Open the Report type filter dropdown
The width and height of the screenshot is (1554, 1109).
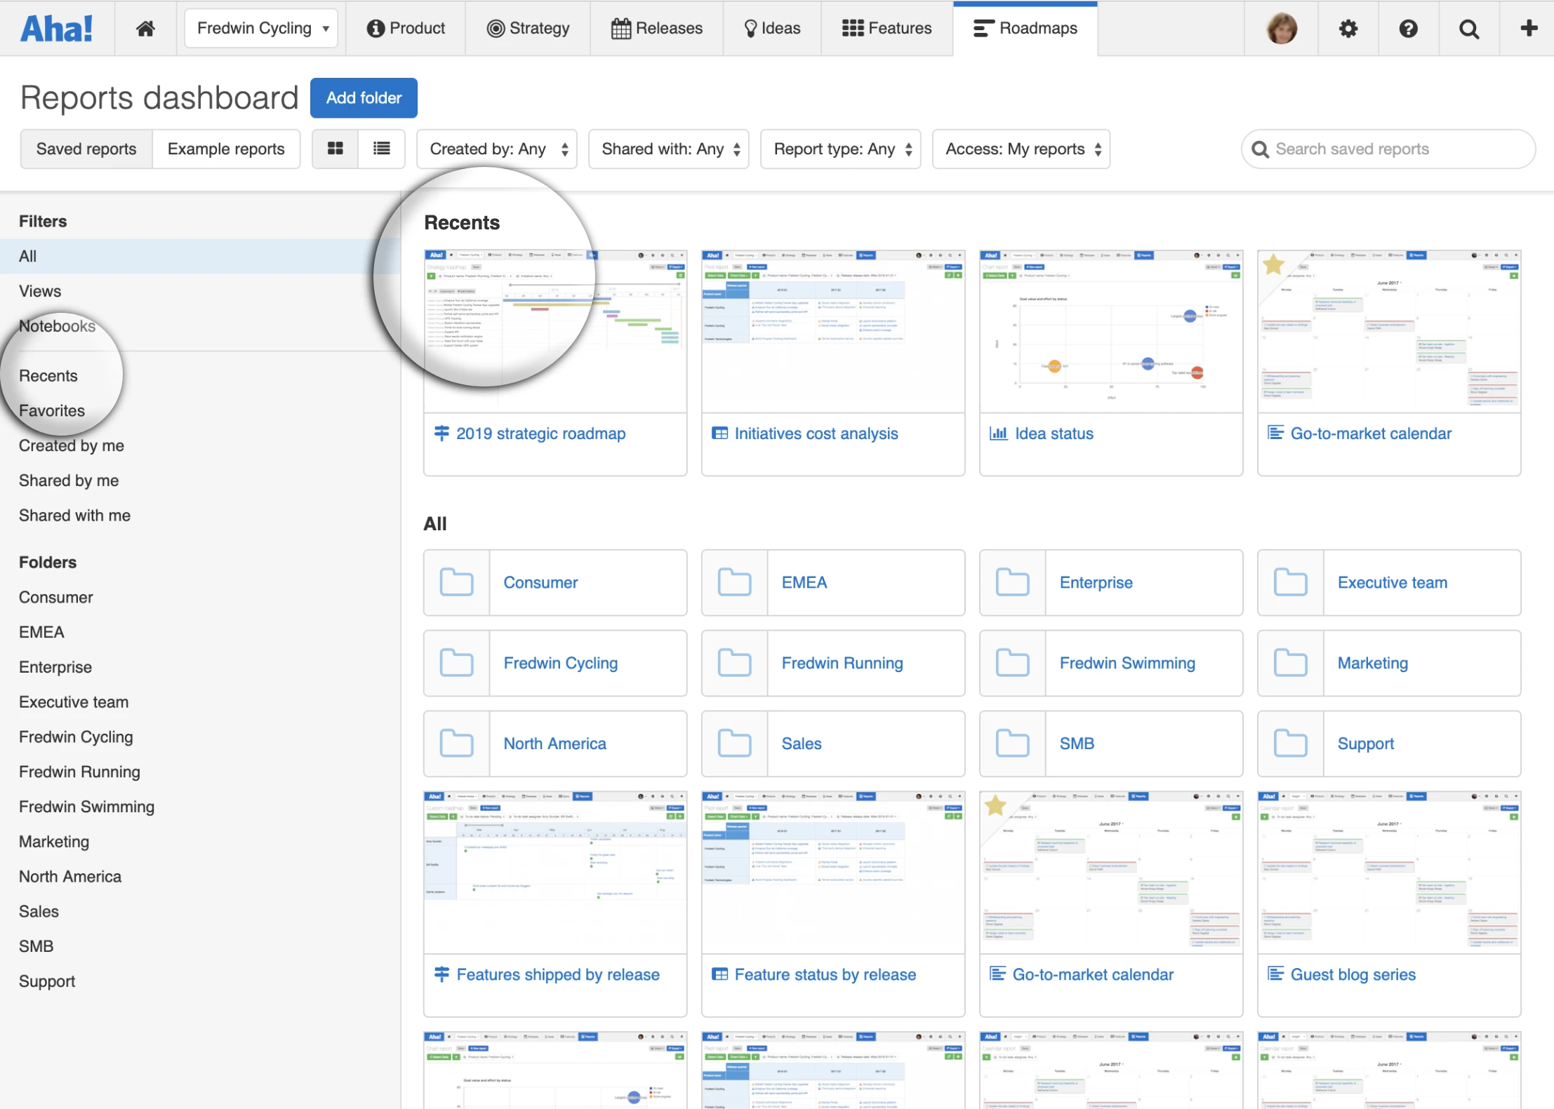(x=840, y=149)
